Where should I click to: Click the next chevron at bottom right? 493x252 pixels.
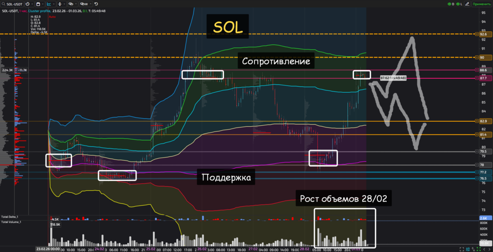tap(489, 249)
